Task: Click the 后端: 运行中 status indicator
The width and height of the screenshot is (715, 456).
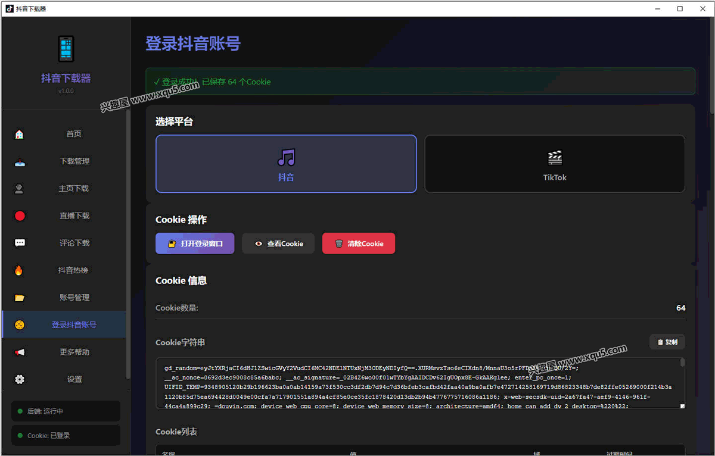Action: (66, 411)
